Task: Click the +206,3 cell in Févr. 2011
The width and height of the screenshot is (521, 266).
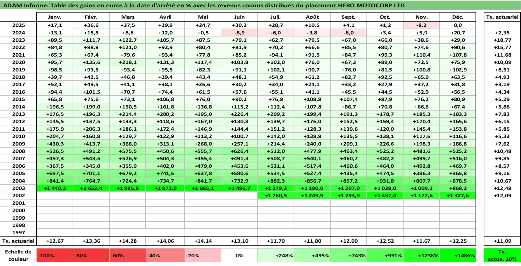Action: pos(91,129)
